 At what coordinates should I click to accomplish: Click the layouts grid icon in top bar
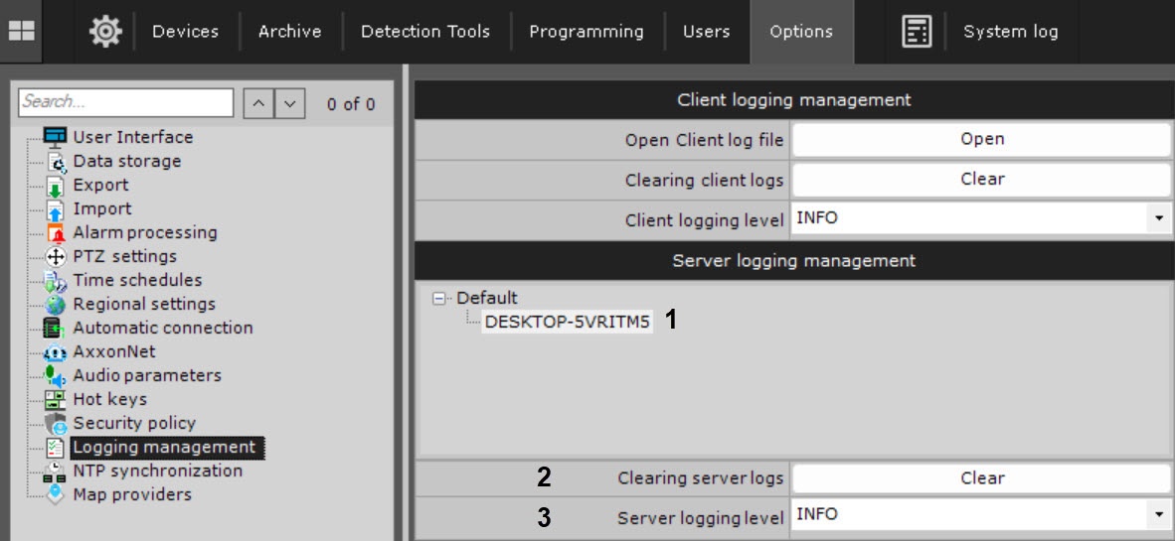click(21, 31)
